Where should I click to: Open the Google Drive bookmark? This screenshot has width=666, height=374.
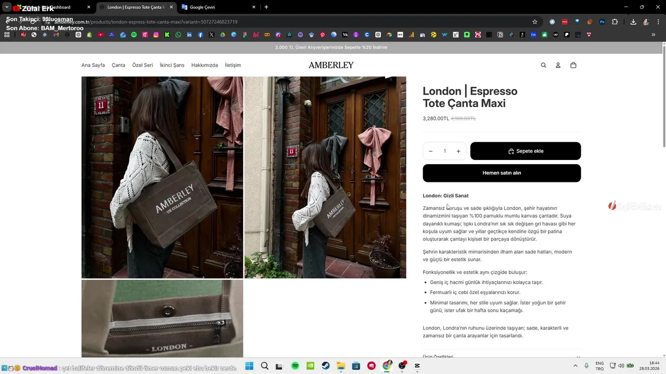[x=223, y=35]
